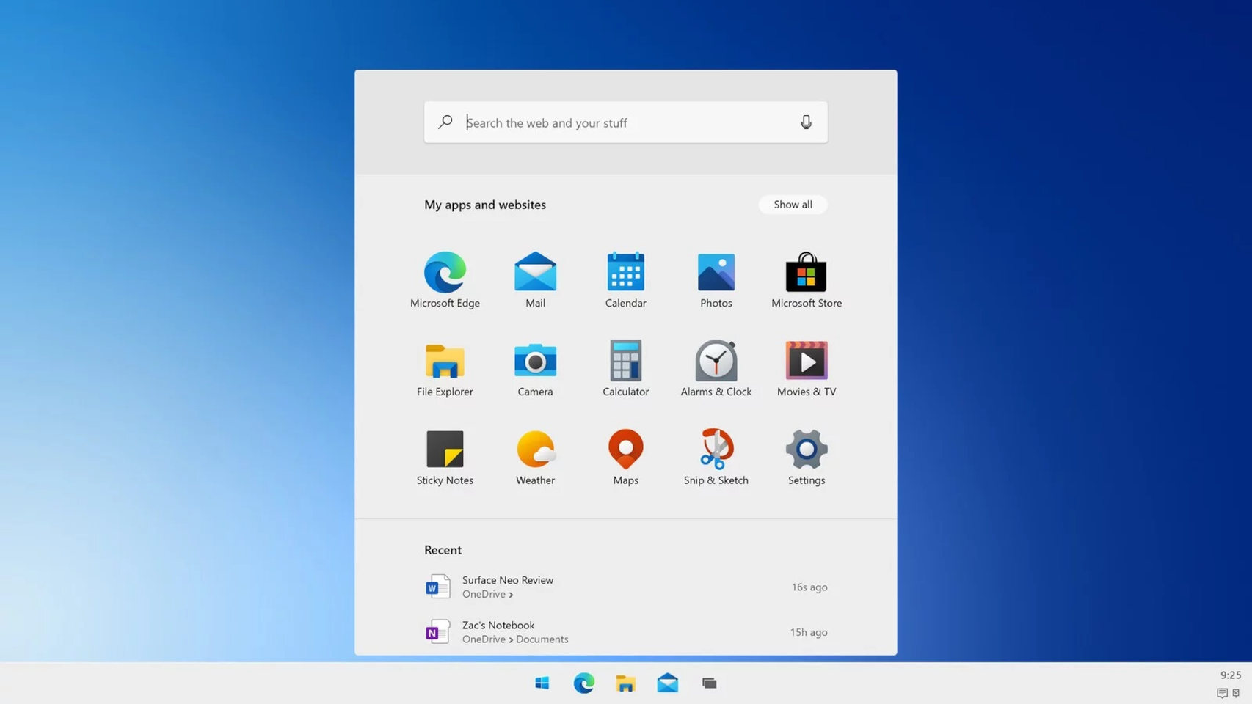Open Task View from the taskbar
The height and width of the screenshot is (704, 1252).
coord(709,683)
